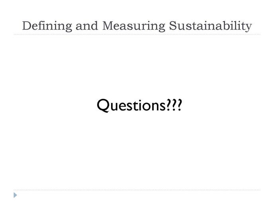Click blank slide area between title and 'Questions???'
Screen dimensions: 274x205
tap(137, 66)
